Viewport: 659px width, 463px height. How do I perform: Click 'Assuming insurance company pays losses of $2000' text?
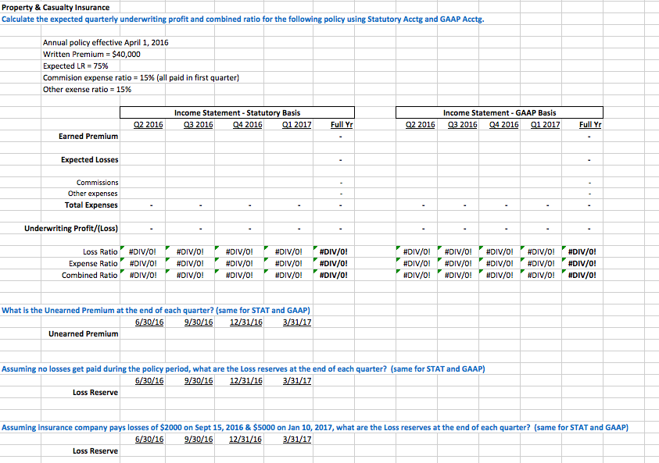pyautogui.click(x=315, y=428)
